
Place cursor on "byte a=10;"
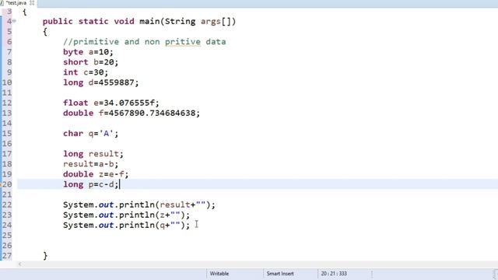(x=88, y=52)
